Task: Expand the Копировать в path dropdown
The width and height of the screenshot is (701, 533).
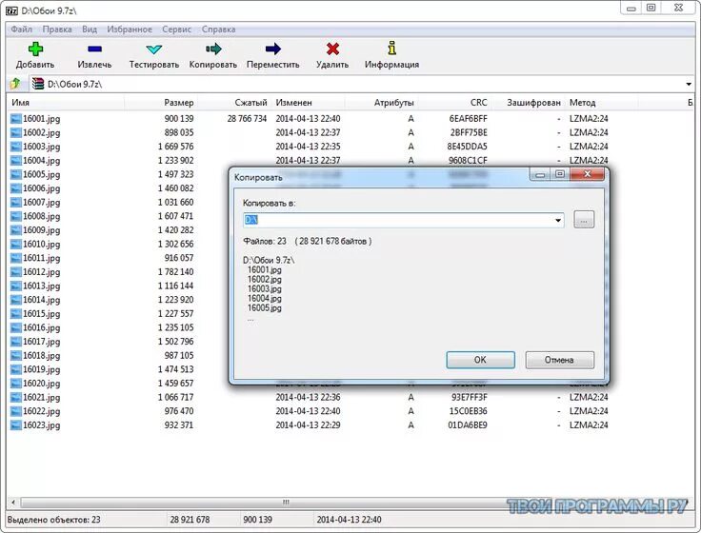Action: click(558, 220)
